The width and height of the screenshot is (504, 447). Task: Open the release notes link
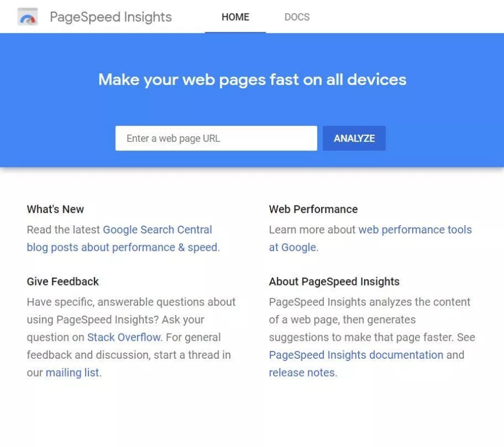pyautogui.click(x=302, y=373)
